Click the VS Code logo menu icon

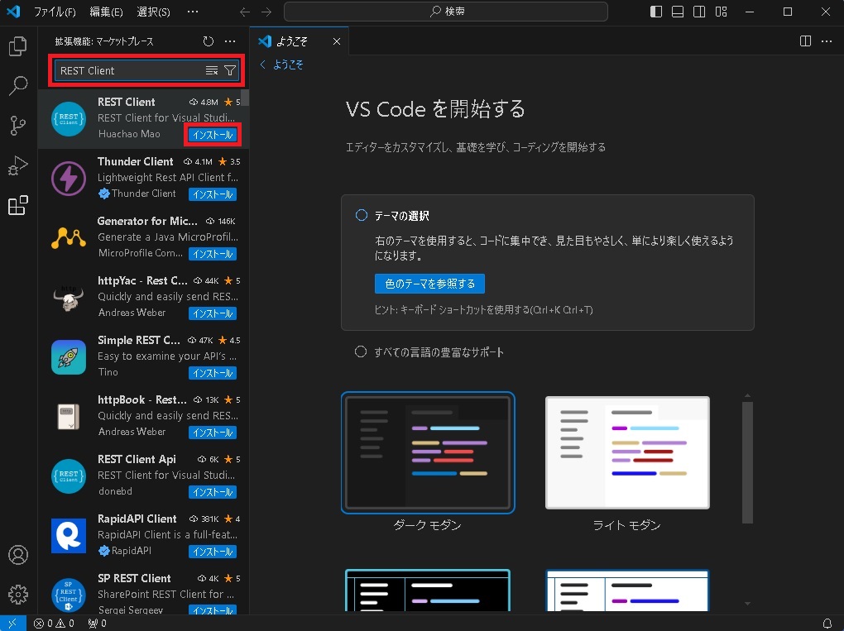click(13, 12)
